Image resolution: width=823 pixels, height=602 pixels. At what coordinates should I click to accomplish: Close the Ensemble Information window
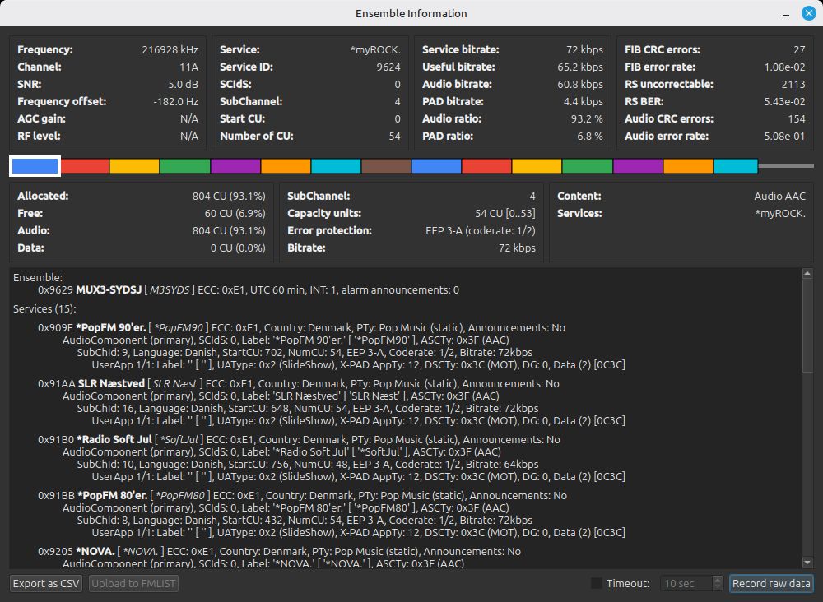click(809, 13)
